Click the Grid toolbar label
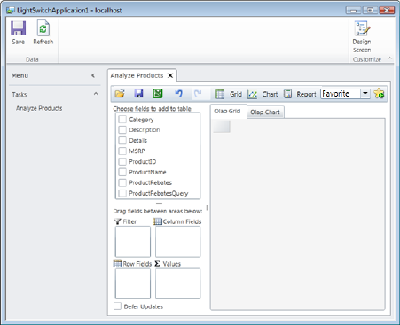 coord(236,94)
